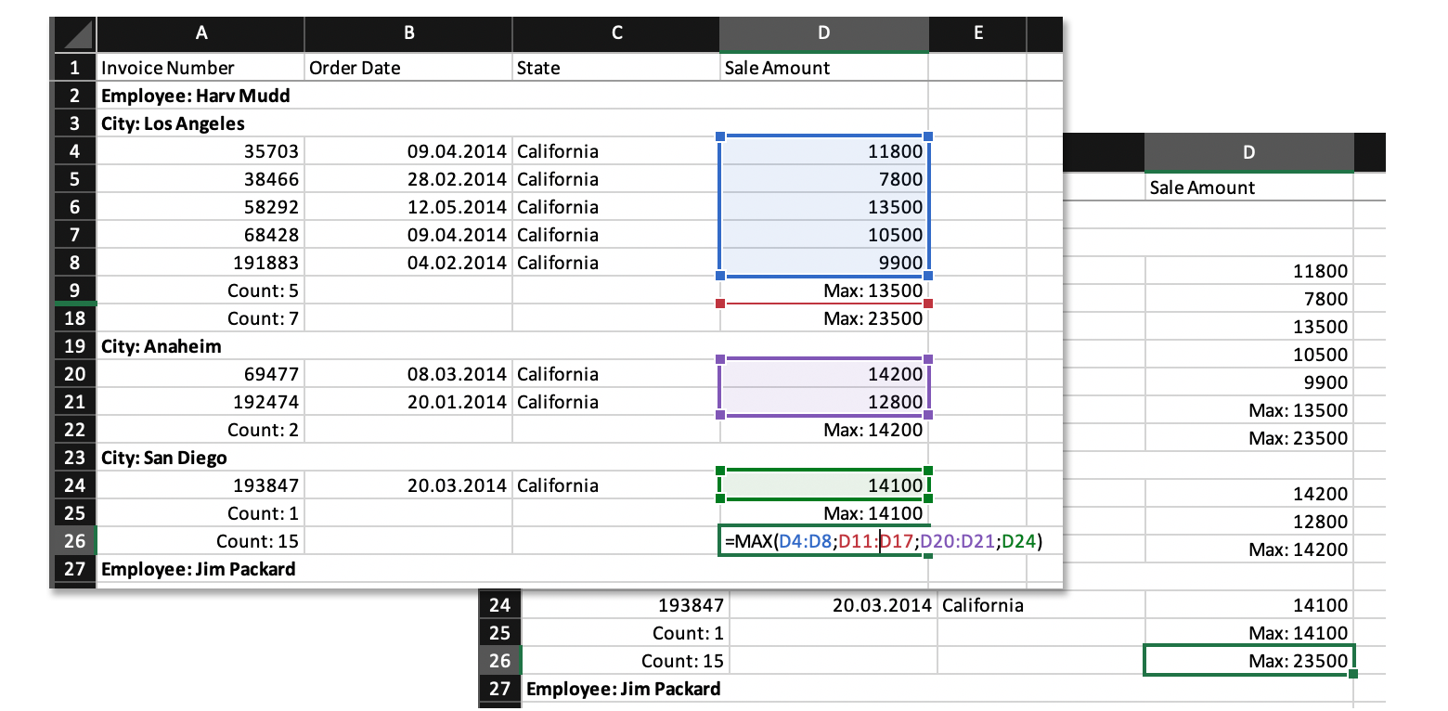Screen dimensions: 1448x711
Task: Select sale amount 14200 in front sheet
Action: tap(824, 374)
